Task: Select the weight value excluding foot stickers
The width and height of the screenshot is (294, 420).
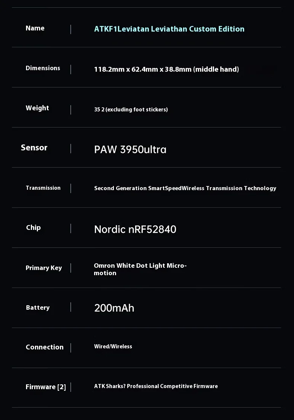Action: point(131,110)
